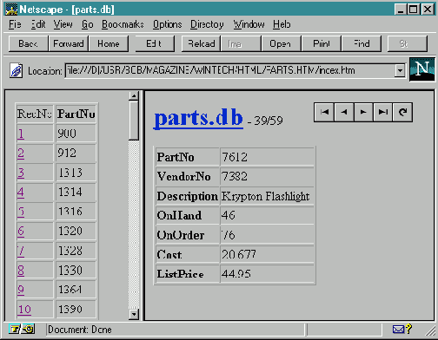
Task: Click the location bookmark page icon
Action: tap(17, 70)
